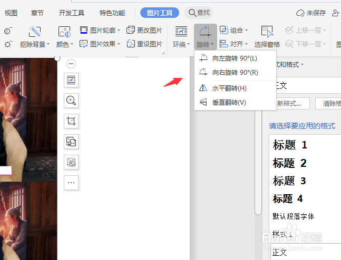Screen dimensions: 341x260
Task: Click the 清除格式 button
Action: pyautogui.click(x=328, y=104)
